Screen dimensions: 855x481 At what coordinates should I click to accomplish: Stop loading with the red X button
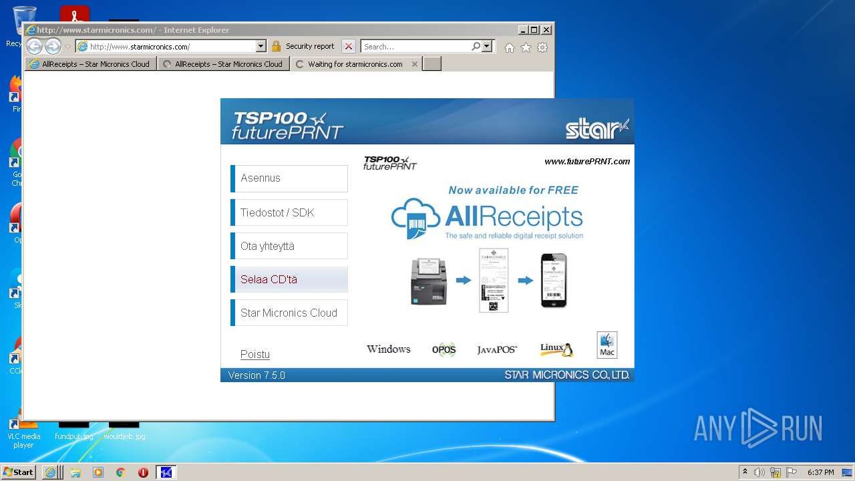point(349,46)
